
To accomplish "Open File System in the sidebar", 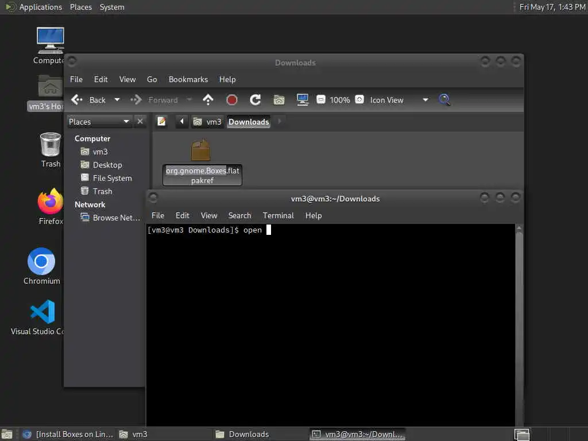I will click(x=112, y=178).
